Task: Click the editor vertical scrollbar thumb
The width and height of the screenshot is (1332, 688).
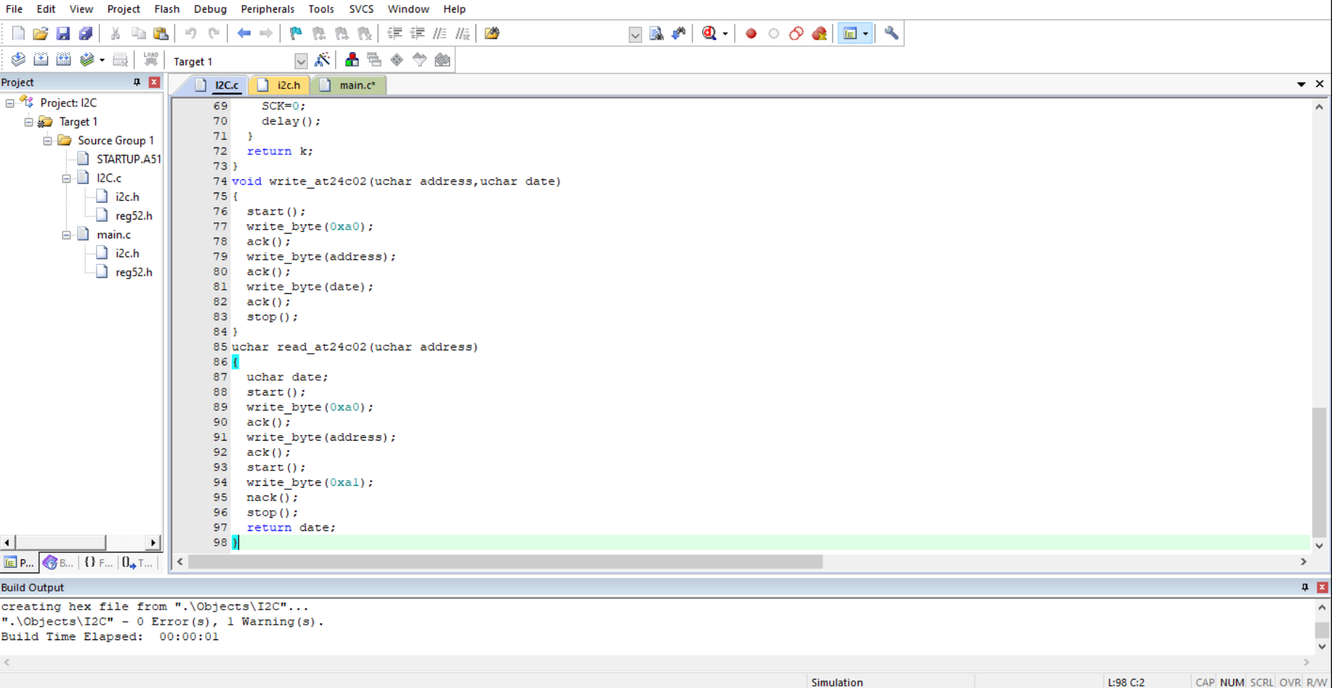Action: coord(1319,473)
